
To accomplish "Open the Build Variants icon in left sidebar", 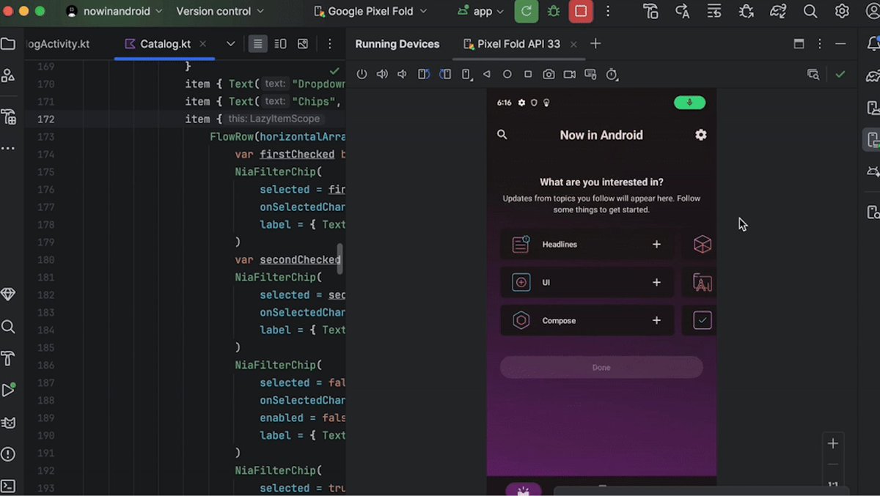I will tap(8, 116).
